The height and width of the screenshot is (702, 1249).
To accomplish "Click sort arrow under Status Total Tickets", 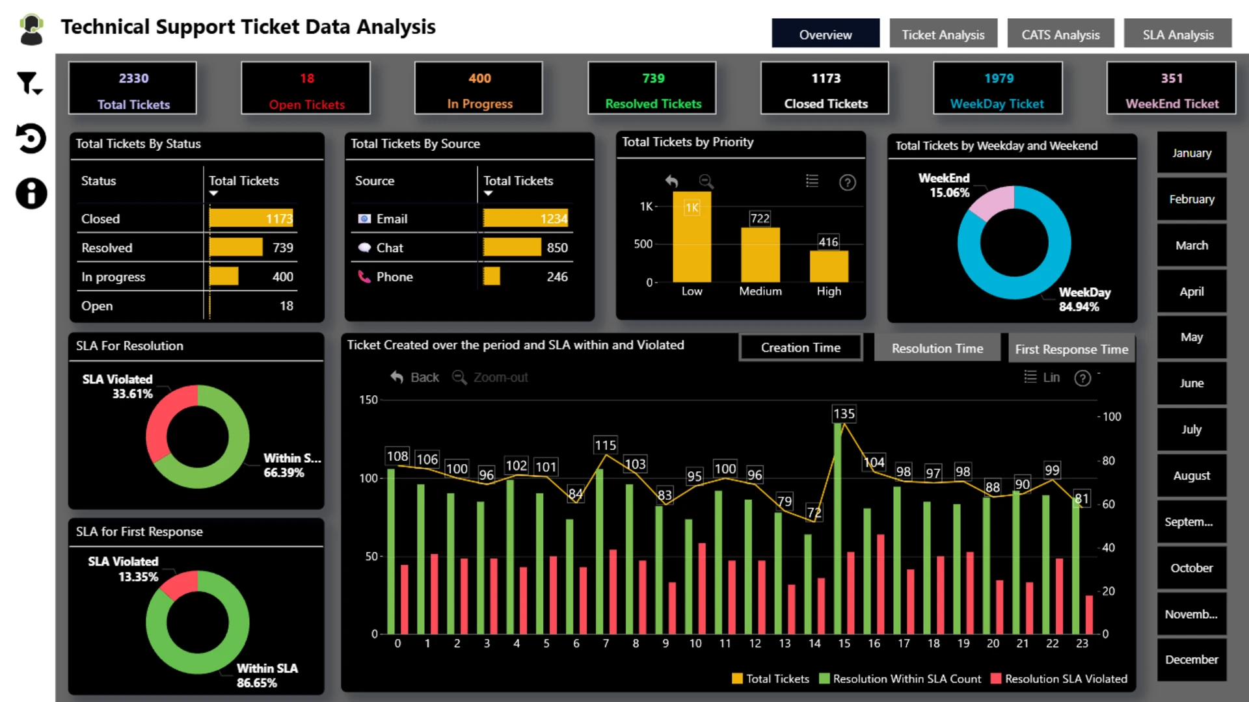I will pyautogui.click(x=213, y=194).
